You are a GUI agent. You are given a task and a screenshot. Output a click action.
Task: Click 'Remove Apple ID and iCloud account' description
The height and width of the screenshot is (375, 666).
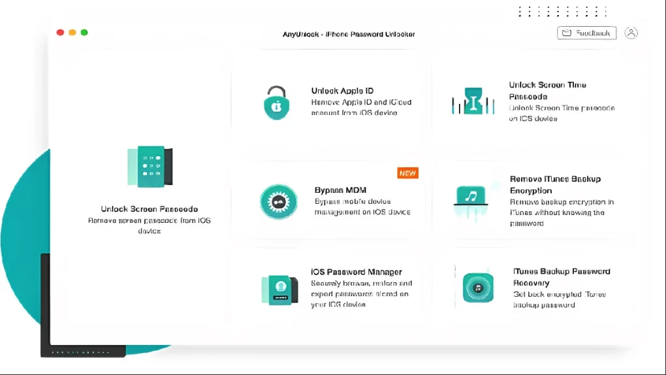pos(361,107)
